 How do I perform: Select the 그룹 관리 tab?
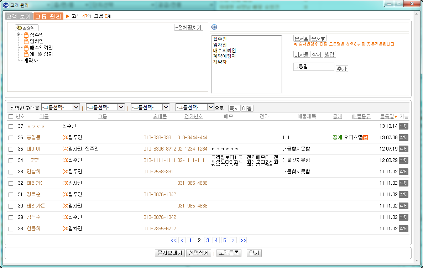(x=48, y=16)
